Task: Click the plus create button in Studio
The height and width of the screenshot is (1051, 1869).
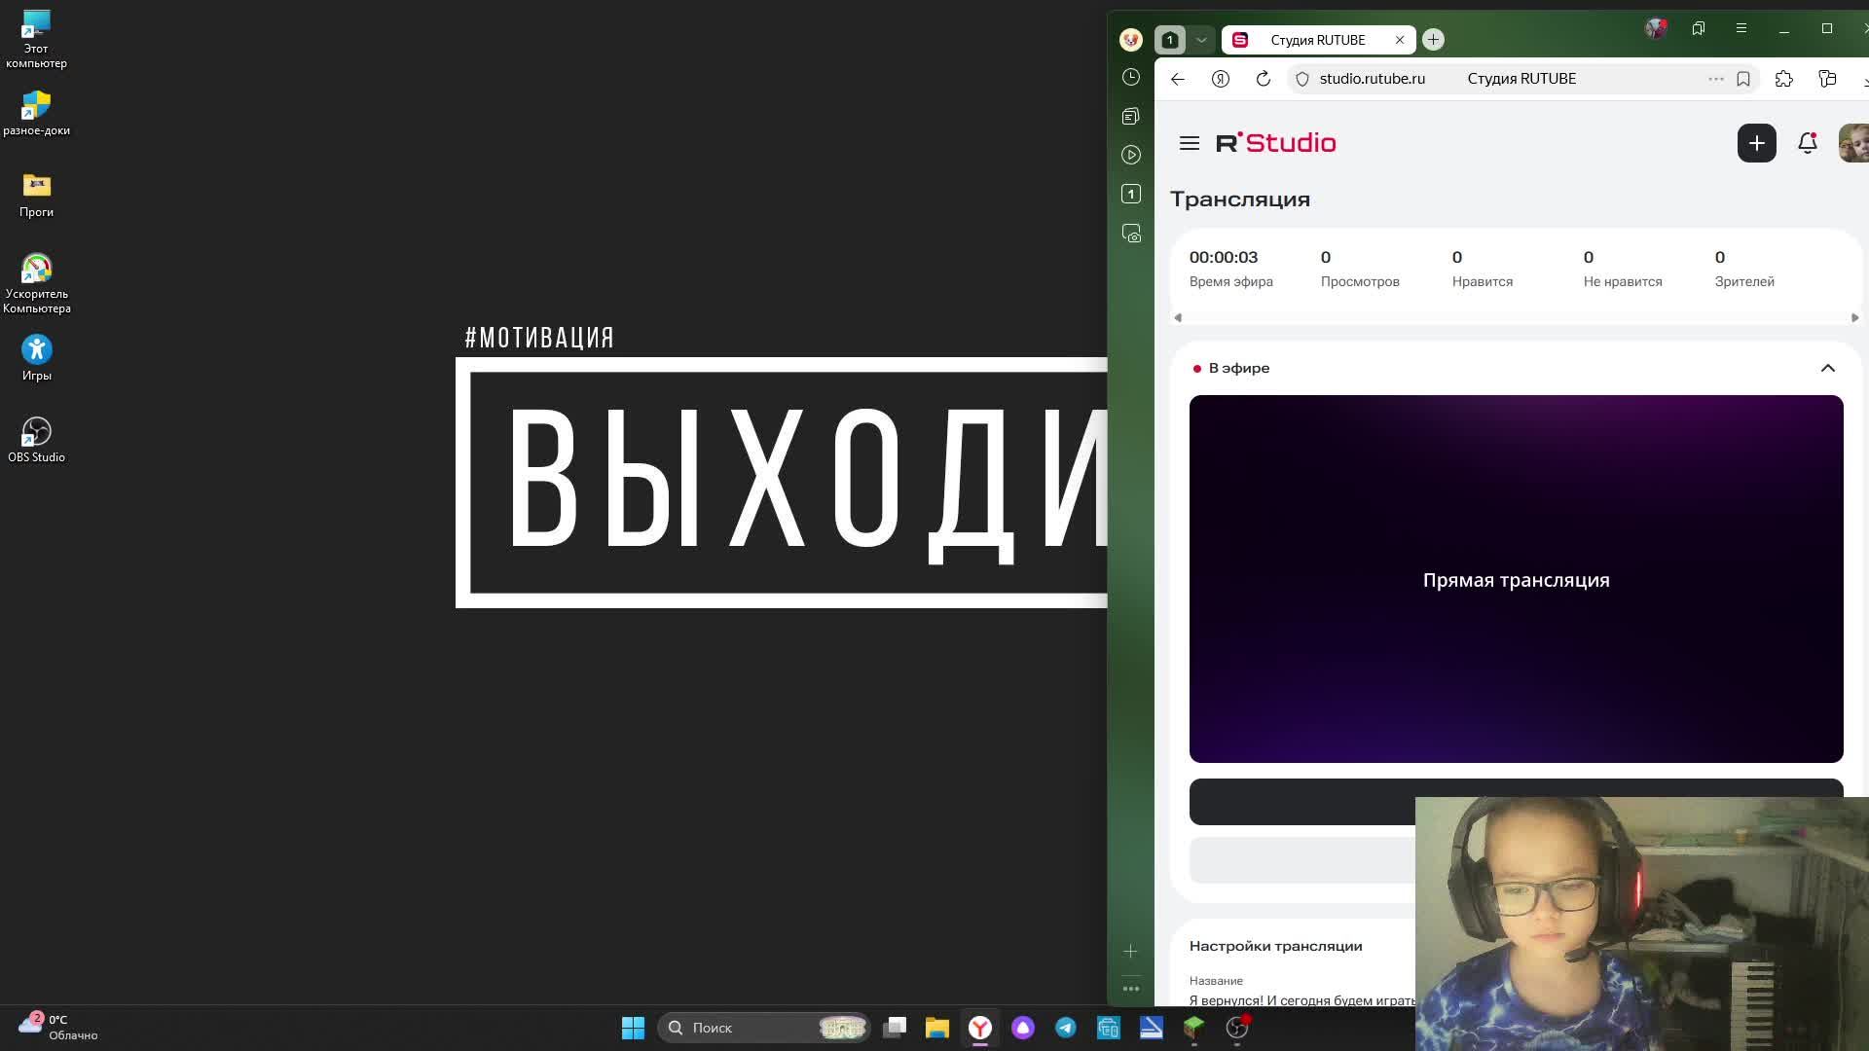Action: point(1756,143)
